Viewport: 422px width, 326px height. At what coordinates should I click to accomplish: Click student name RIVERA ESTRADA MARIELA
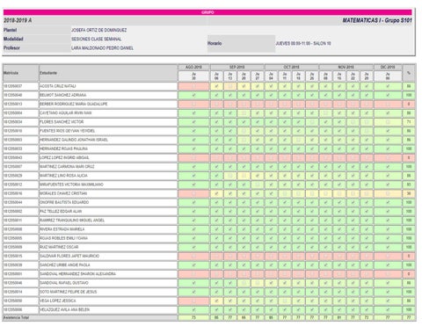tap(62, 229)
